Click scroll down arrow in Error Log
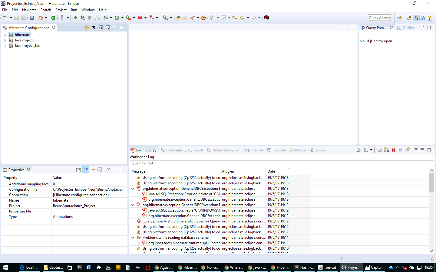 (431, 251)
